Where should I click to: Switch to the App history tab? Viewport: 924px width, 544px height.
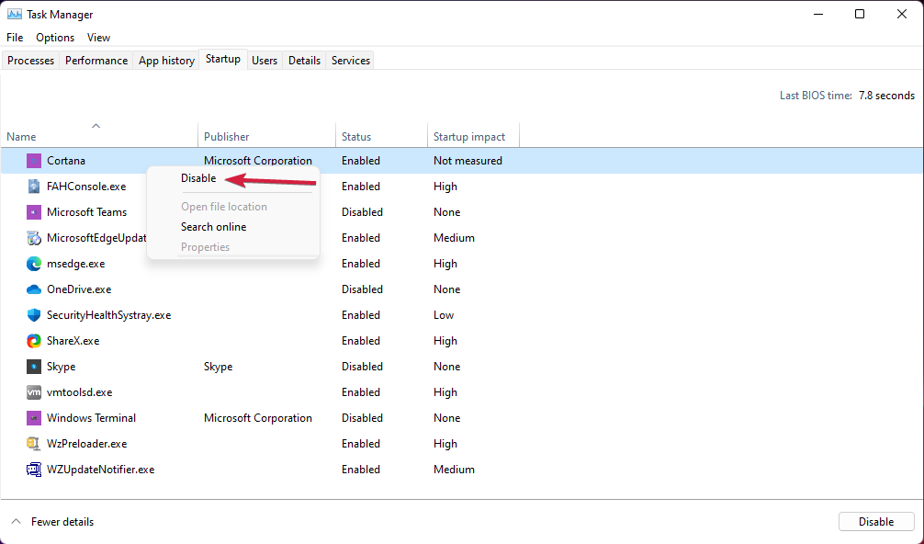(x=167, y=60)
